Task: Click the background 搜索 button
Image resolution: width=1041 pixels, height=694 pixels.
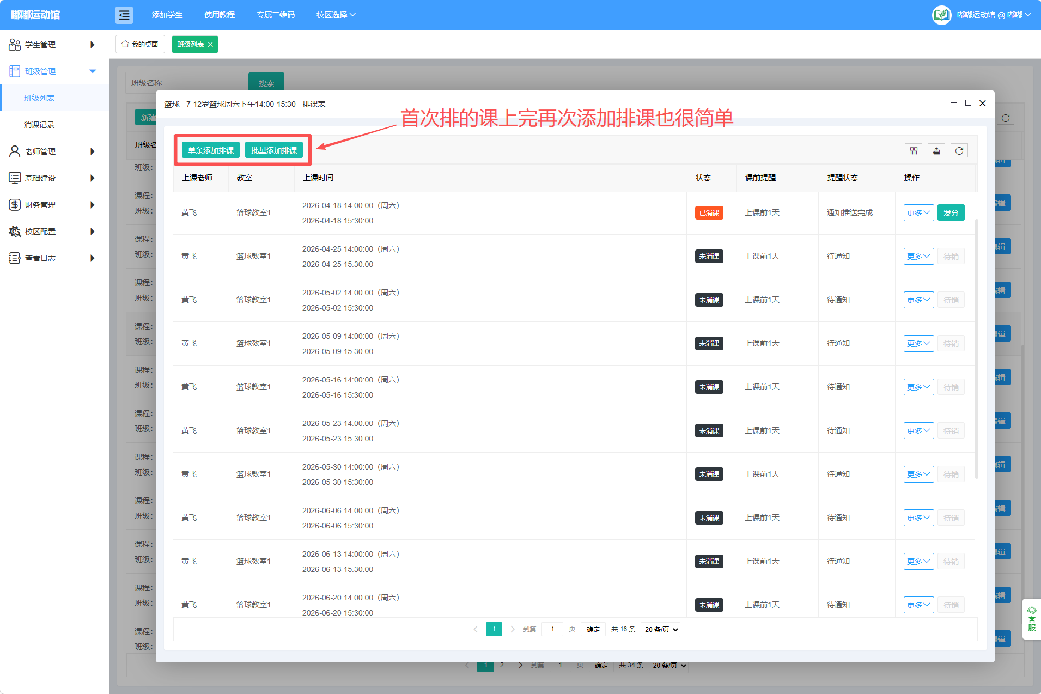Action: coord(266,83)
